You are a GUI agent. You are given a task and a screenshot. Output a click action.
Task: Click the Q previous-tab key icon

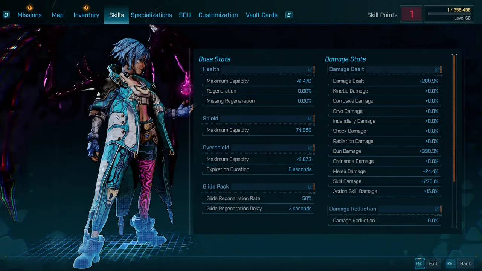coord(6,15)
